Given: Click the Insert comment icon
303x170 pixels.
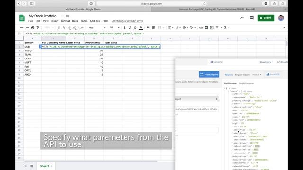Looking at the screenshot, I should point(206,28).
